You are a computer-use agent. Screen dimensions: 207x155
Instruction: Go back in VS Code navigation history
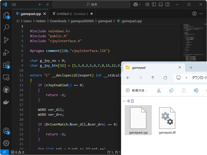pos(40,4)
